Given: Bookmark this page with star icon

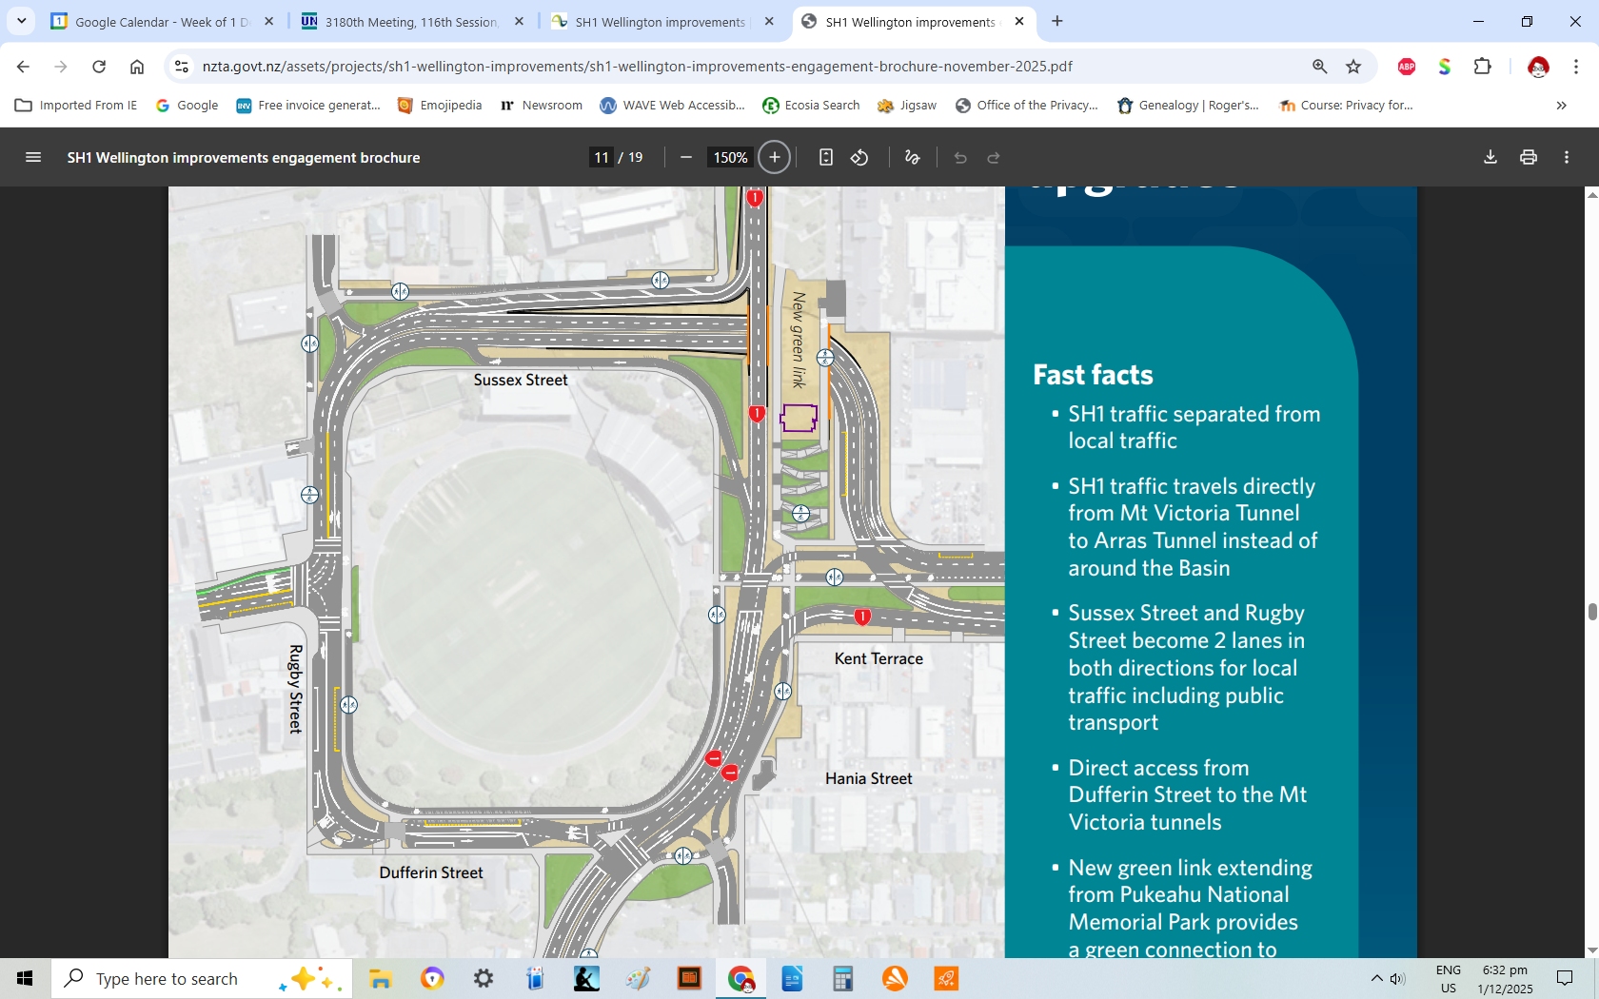Looking at the screenshot, I should point(1353,67).
